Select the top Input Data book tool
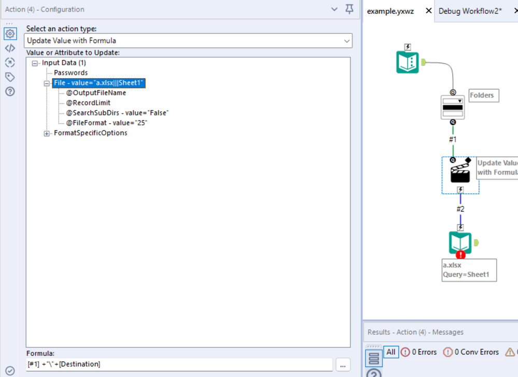Viewport: 518px width, 377px height. coord(408,62)
